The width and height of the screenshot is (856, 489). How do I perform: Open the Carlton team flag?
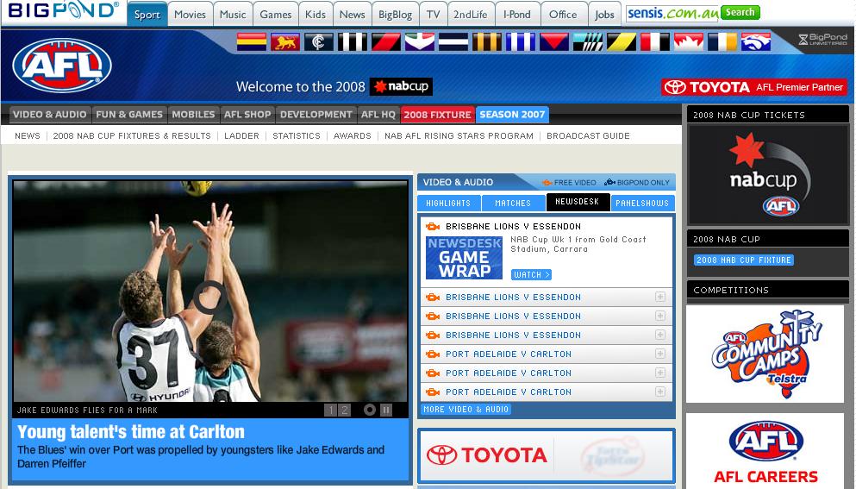(319, 42)
